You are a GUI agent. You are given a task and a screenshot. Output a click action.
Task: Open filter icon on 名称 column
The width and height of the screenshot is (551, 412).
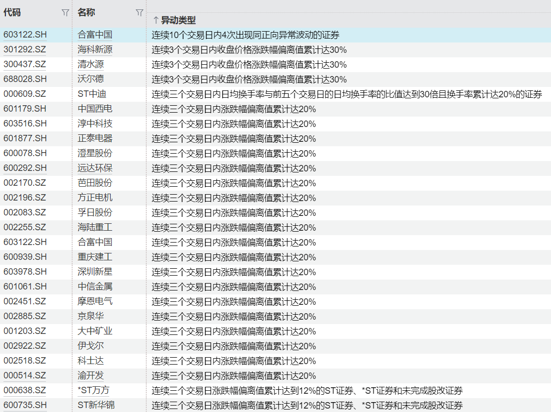pos(139,13)
